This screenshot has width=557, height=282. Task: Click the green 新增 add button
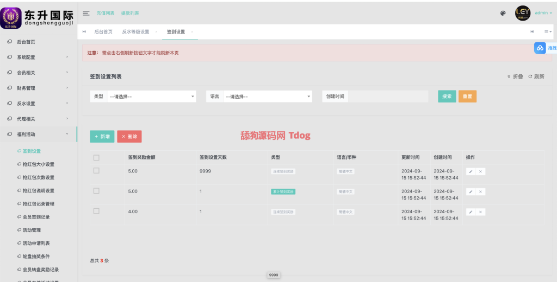102,137
